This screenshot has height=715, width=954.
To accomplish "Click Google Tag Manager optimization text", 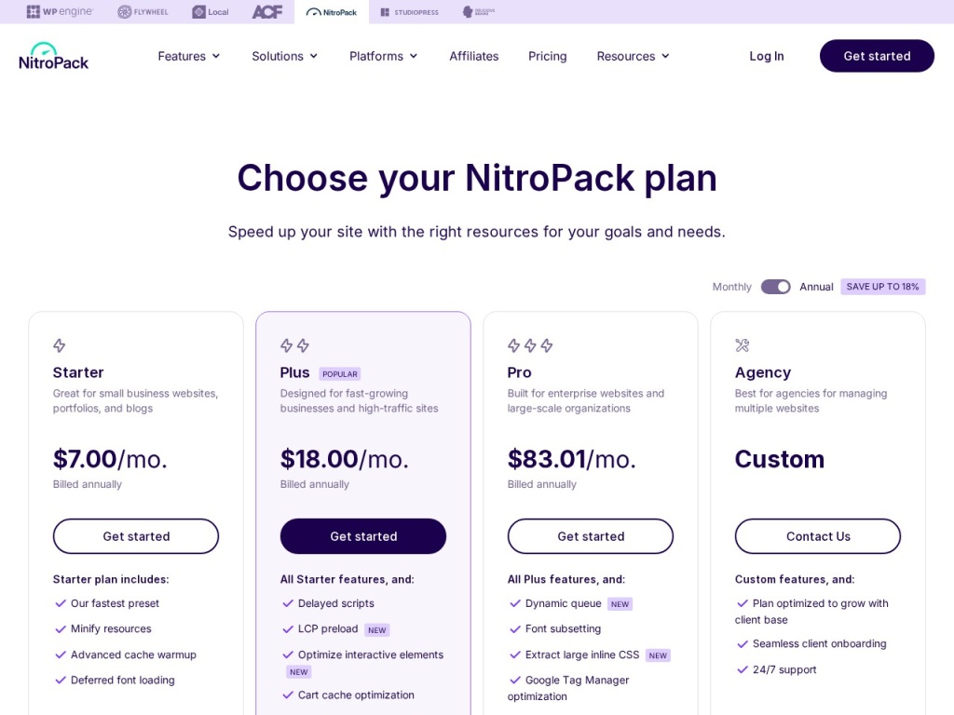I will [x=568, y=688].
